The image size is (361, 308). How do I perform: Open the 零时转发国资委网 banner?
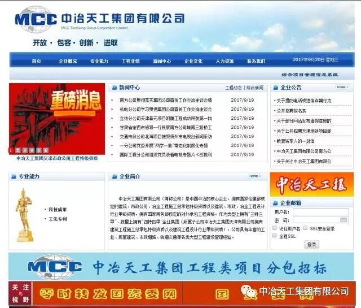point(108,293)
